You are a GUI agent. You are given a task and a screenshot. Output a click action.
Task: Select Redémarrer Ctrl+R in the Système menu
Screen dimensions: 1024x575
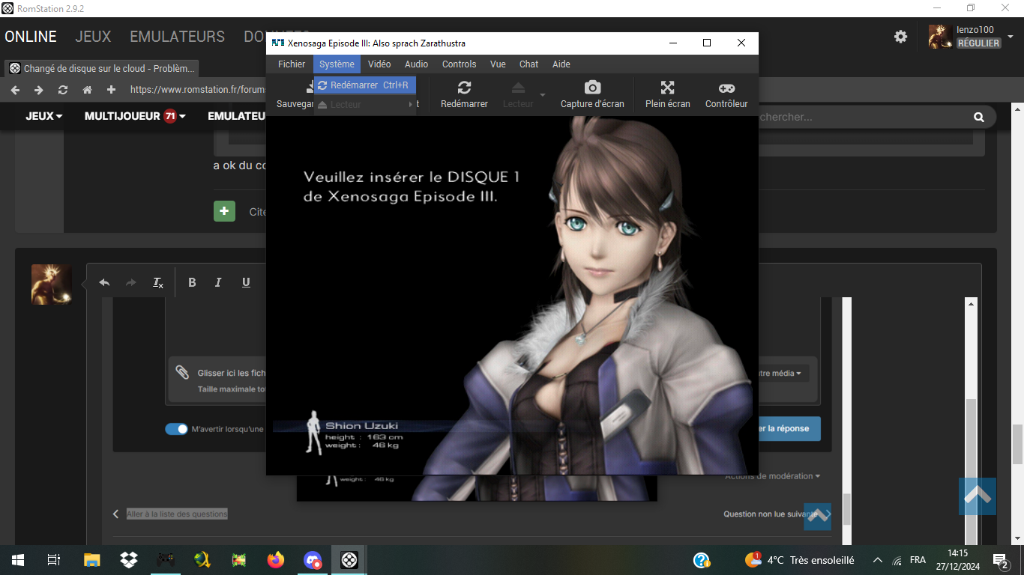click(364, 85)
